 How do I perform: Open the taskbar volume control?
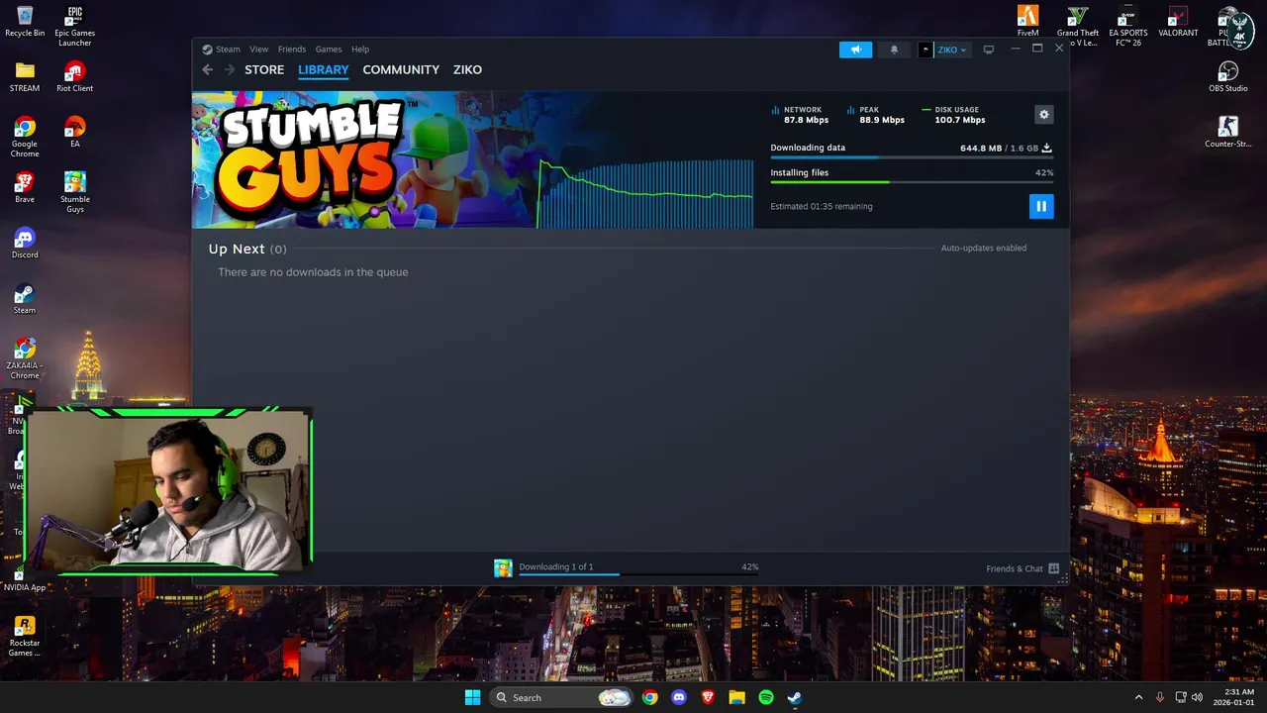pyautogui.click(x=1197, y=697)
